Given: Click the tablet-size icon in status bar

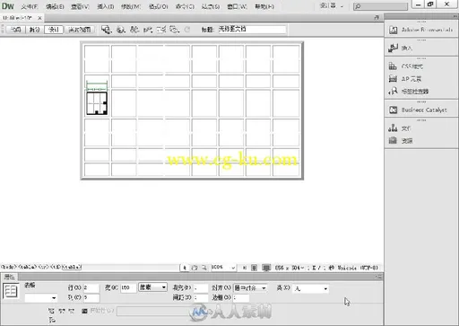Looking at the screenshot, I should (x=254, y=268).
